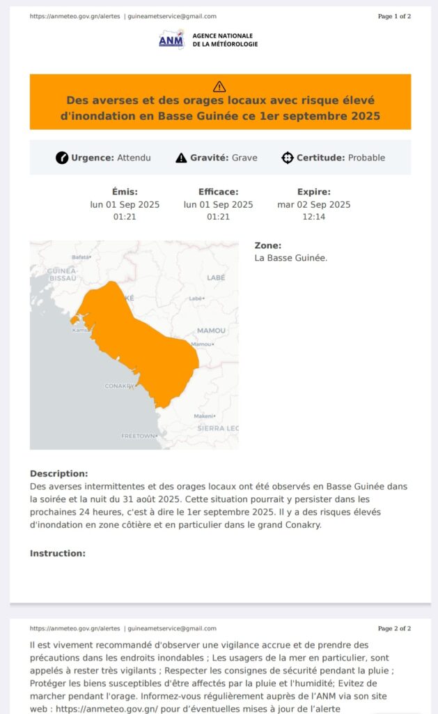The width and height of the screenshot is (438, 714).
Task: Open the anmeteo.gov.gn link in page 2 header
Action: (75, 628)
